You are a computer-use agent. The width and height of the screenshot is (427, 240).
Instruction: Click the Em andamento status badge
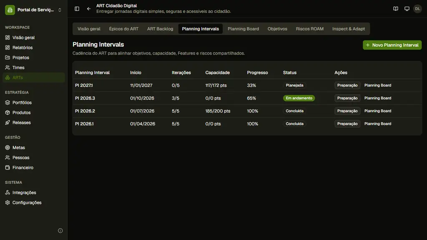[x=299, y=98]
